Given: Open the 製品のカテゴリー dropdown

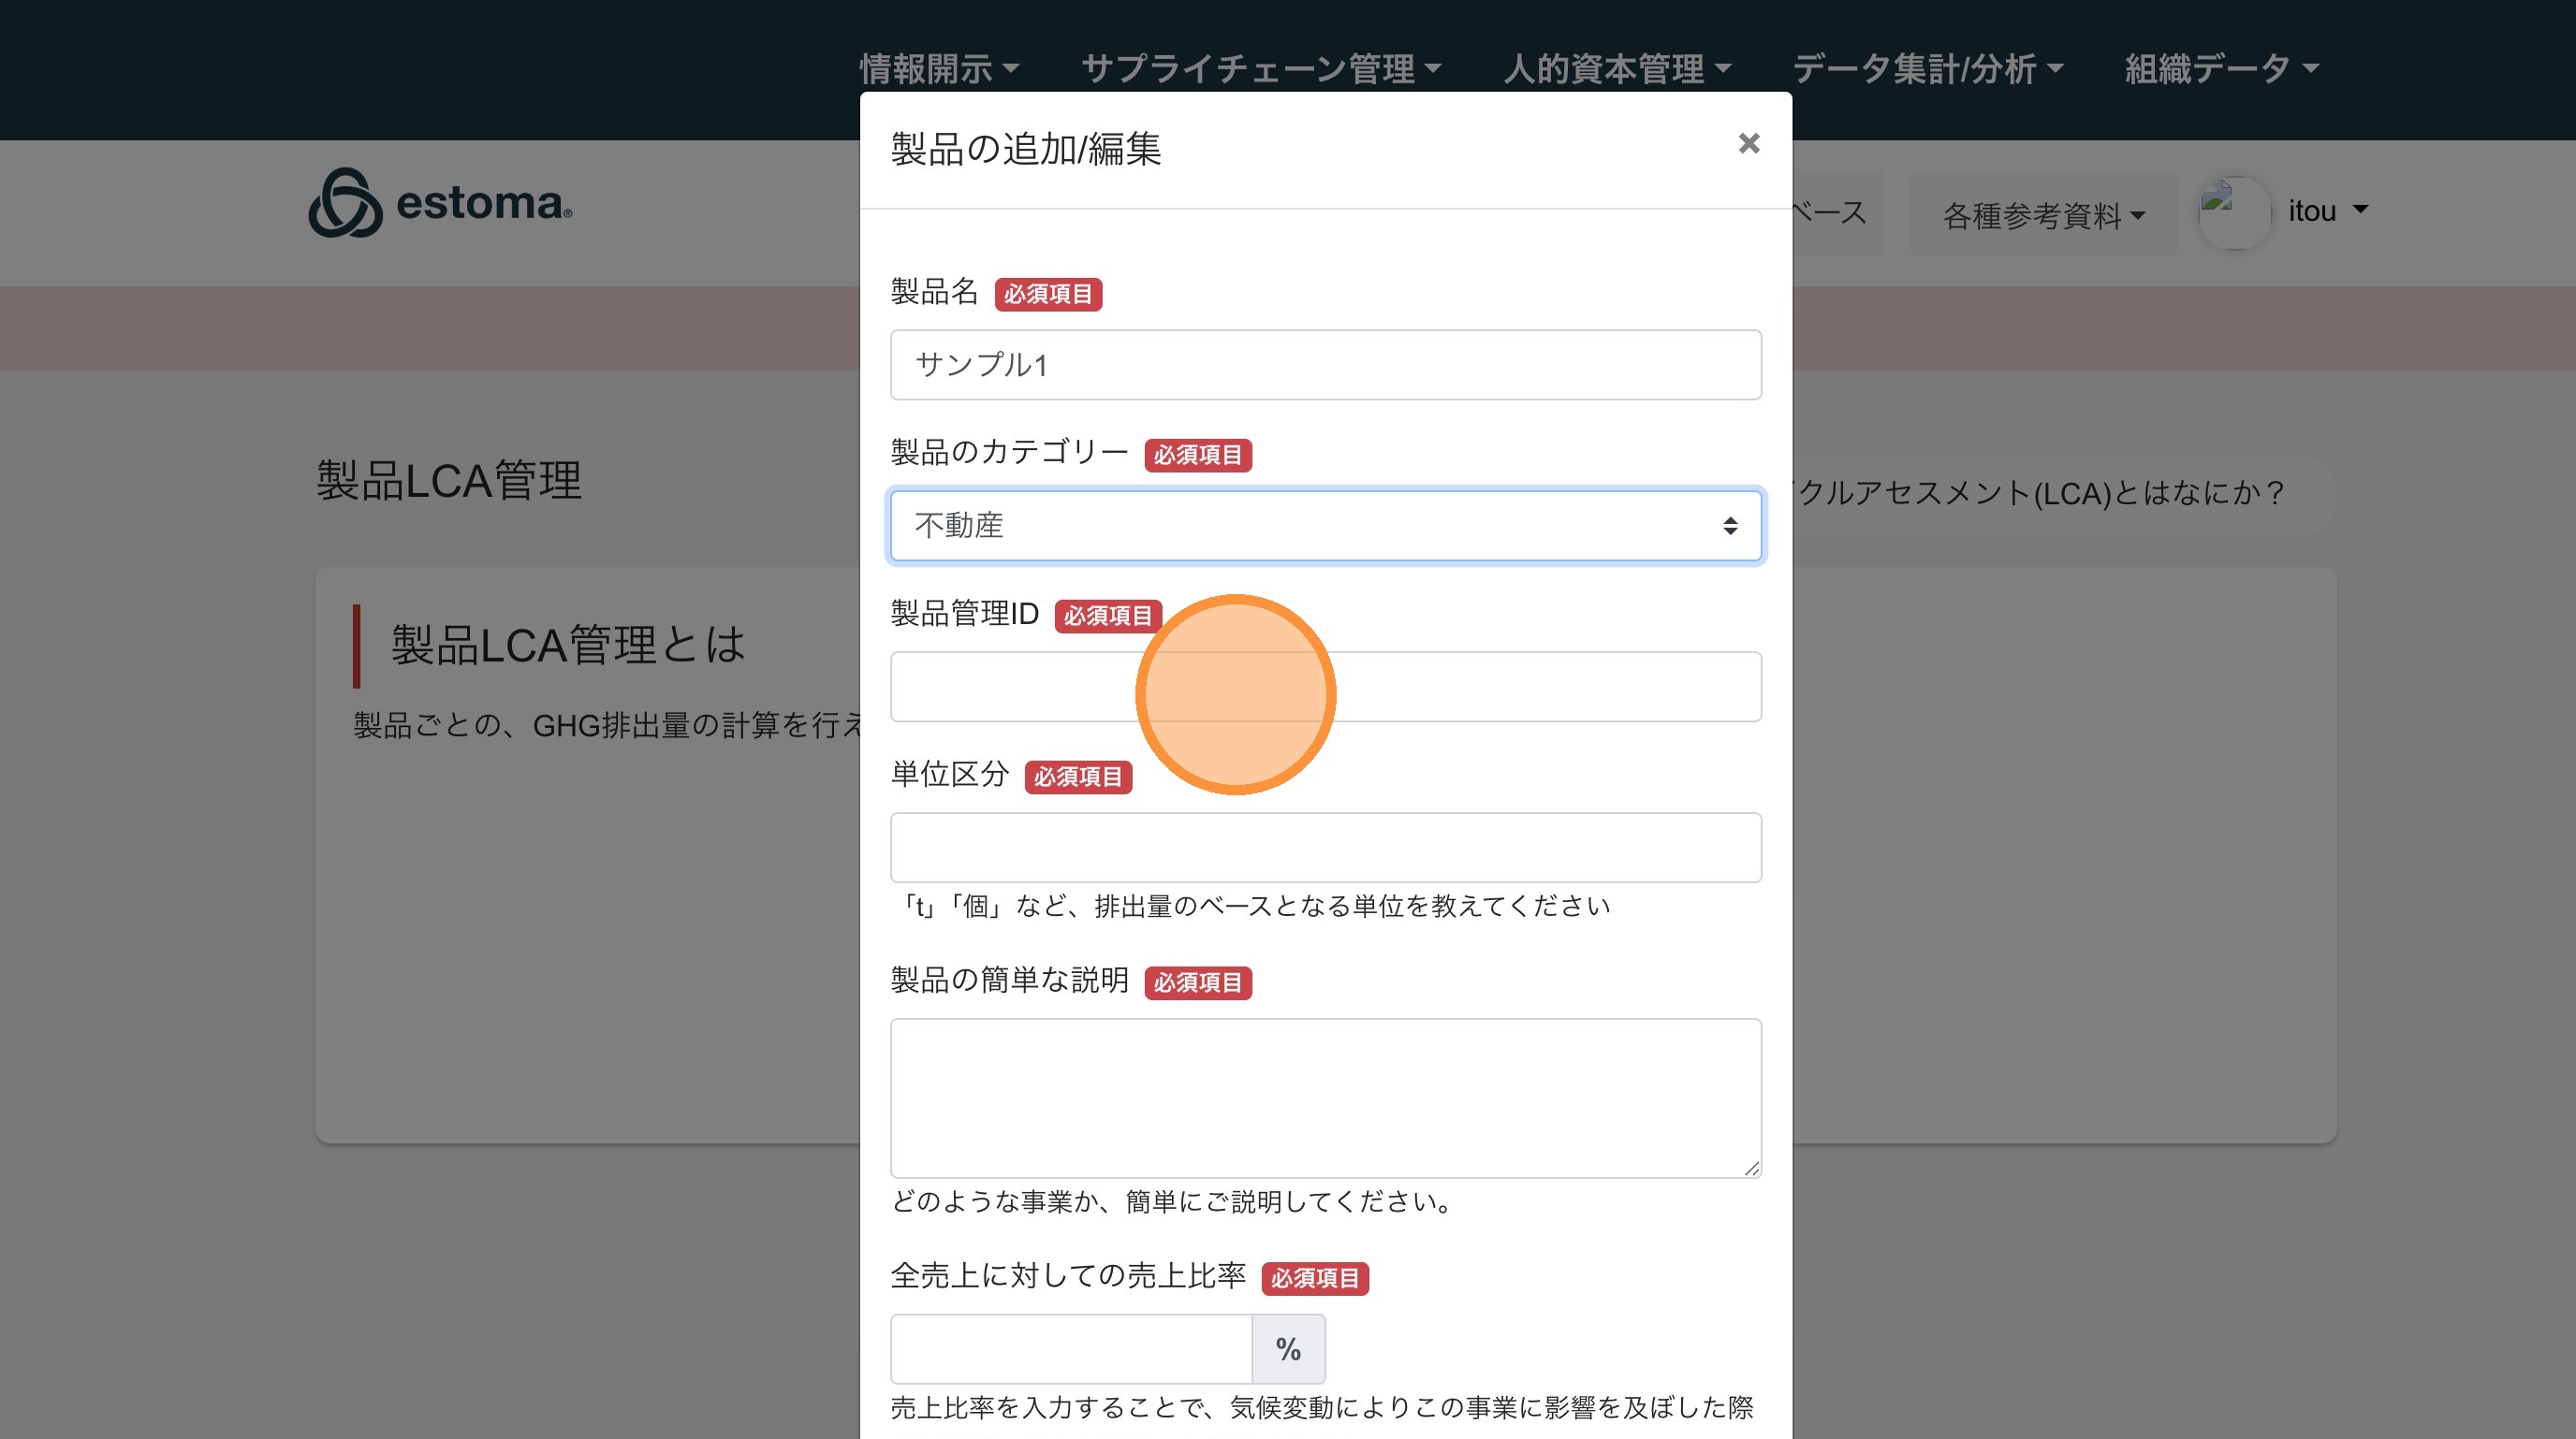Looking at the screenshot, I should point(1325,526).
